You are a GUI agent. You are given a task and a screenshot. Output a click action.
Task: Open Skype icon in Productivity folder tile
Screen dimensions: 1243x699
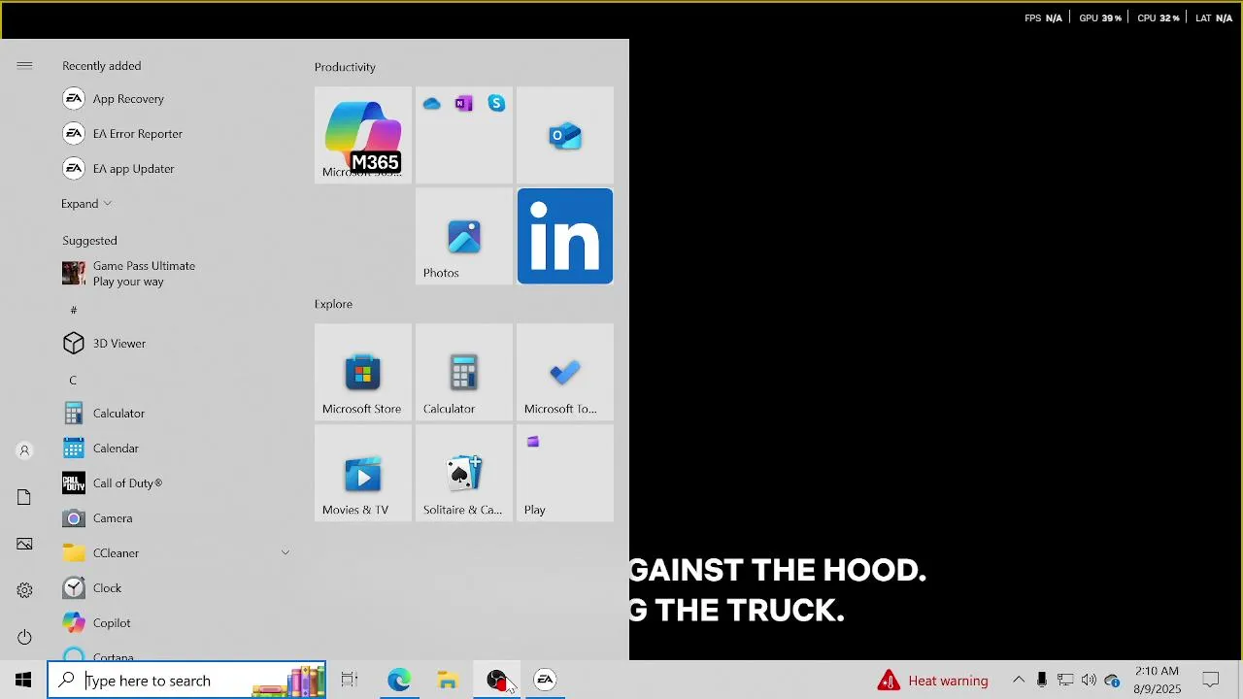coord(496,103)
